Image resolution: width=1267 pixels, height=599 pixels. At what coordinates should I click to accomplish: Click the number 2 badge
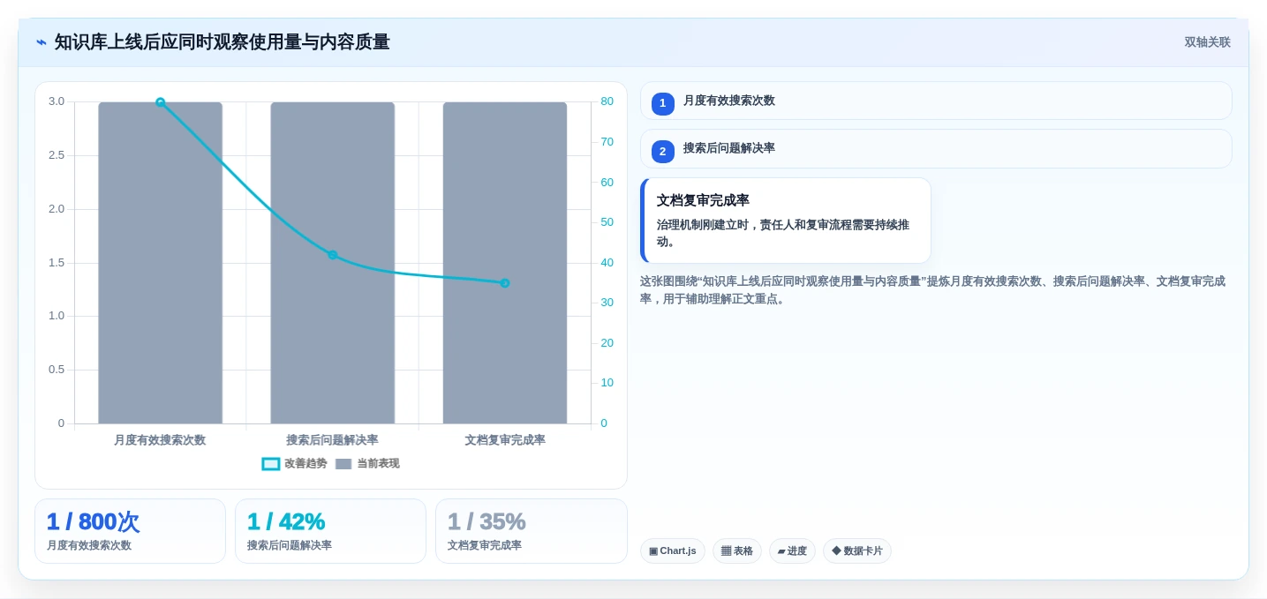[663, 151]
